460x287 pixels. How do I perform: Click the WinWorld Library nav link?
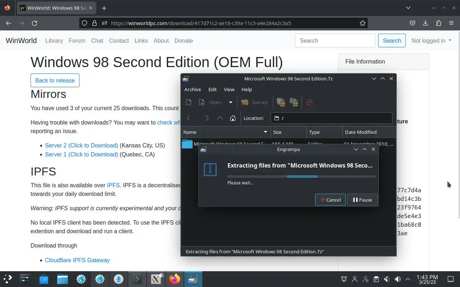click(54, 41)
